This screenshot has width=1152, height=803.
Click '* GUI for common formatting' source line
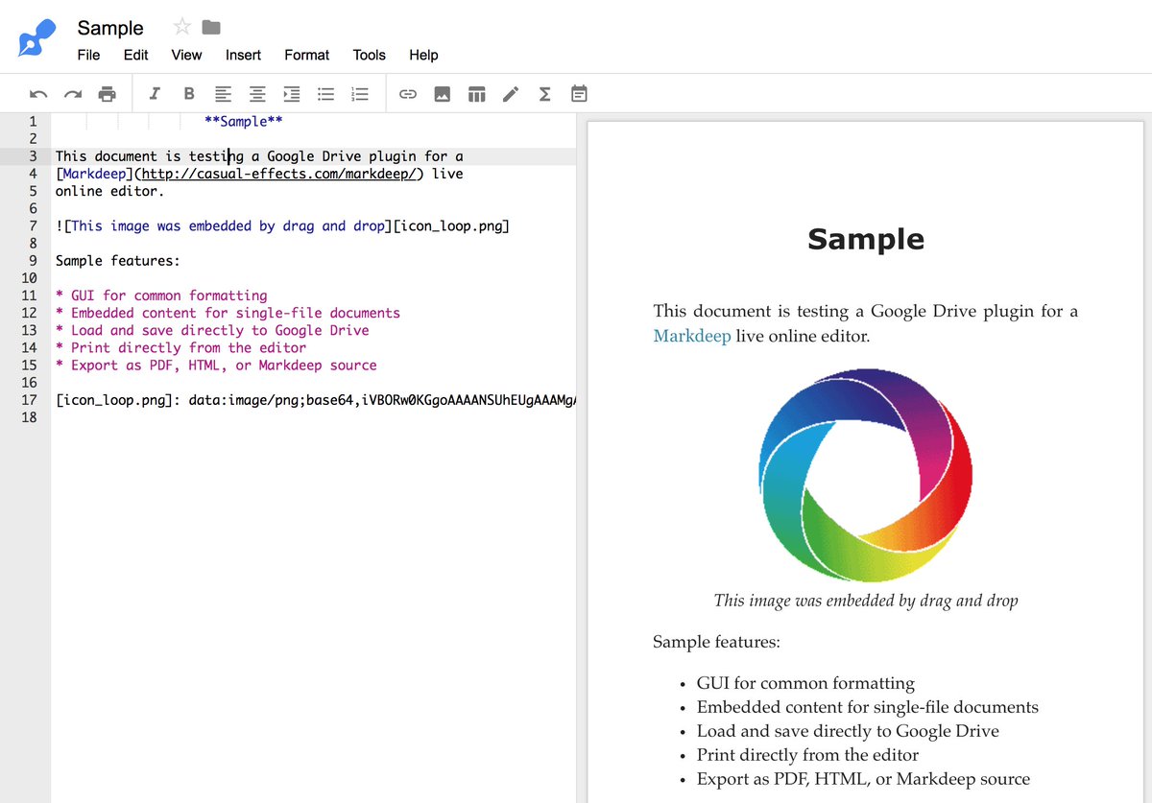point(161,295)
